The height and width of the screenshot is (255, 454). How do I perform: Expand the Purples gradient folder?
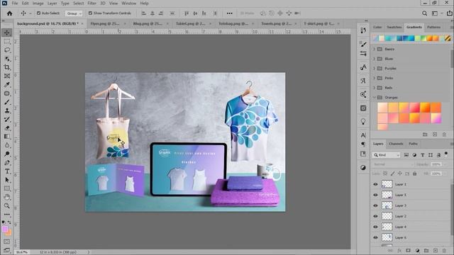(374, 69)
